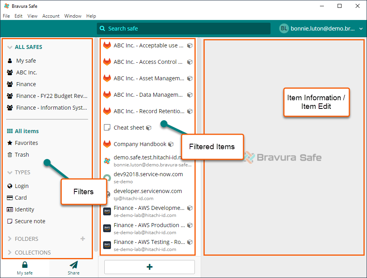Image resolution: width=367 pixels, height=278 pixels.
Task: Click shared cube icon on Data Managem...
Action: (190, 95)
